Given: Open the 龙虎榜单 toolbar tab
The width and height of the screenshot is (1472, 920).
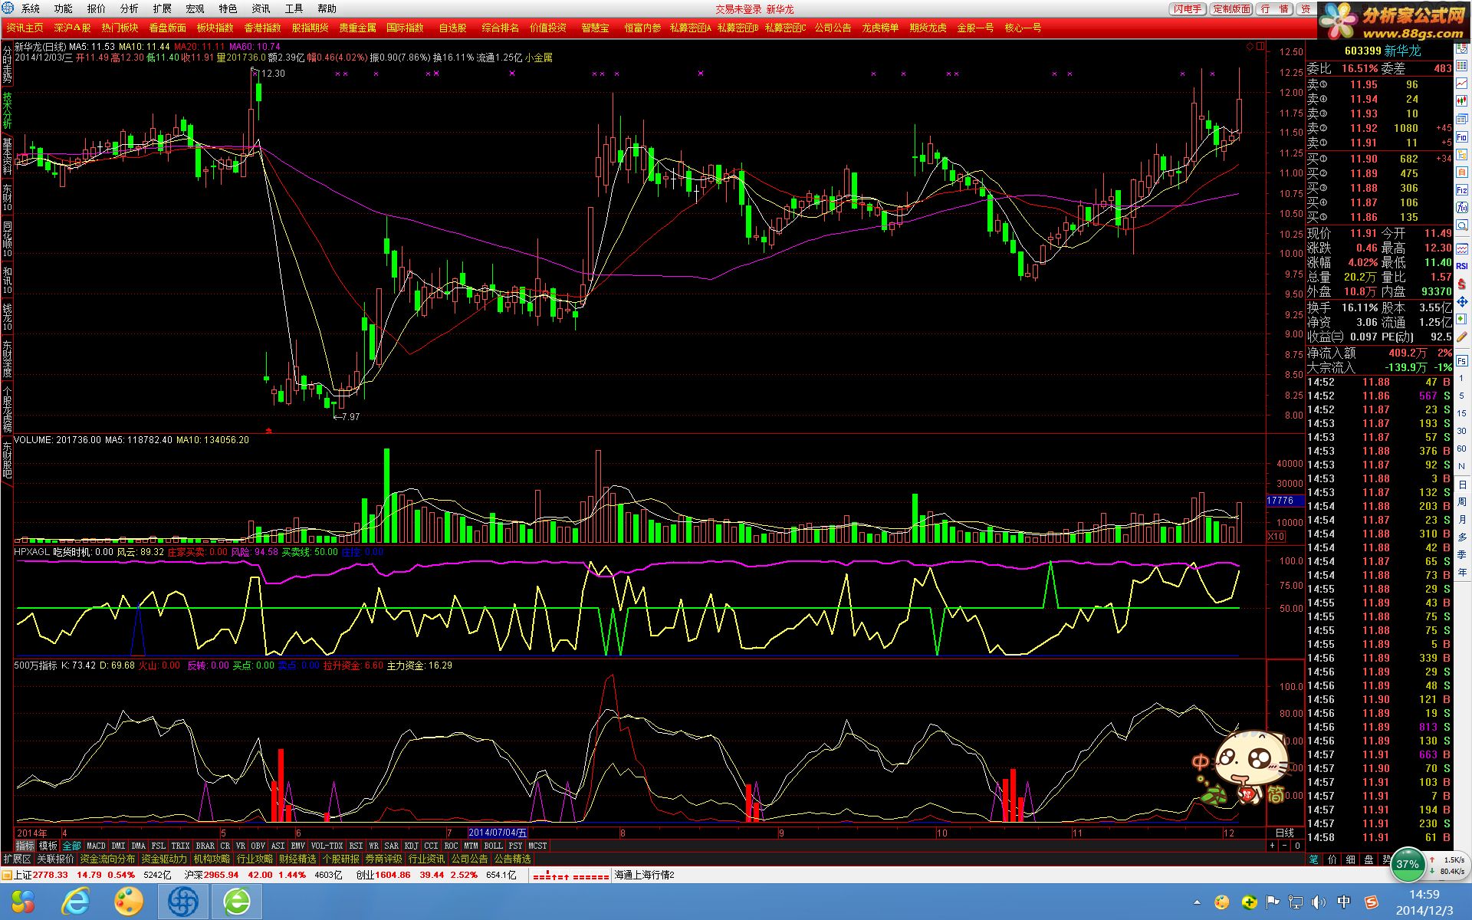Looking at the screenshot, I should tap(880, 28).
